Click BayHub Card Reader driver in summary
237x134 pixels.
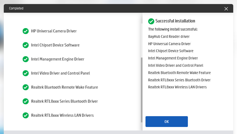click(169, 36)
